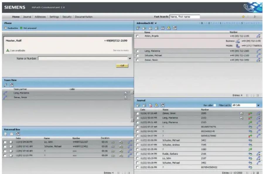Image resolution: width=263 pixels, height=174 pixels.
Task: Open the Security menu item
Action: (67, 17)
